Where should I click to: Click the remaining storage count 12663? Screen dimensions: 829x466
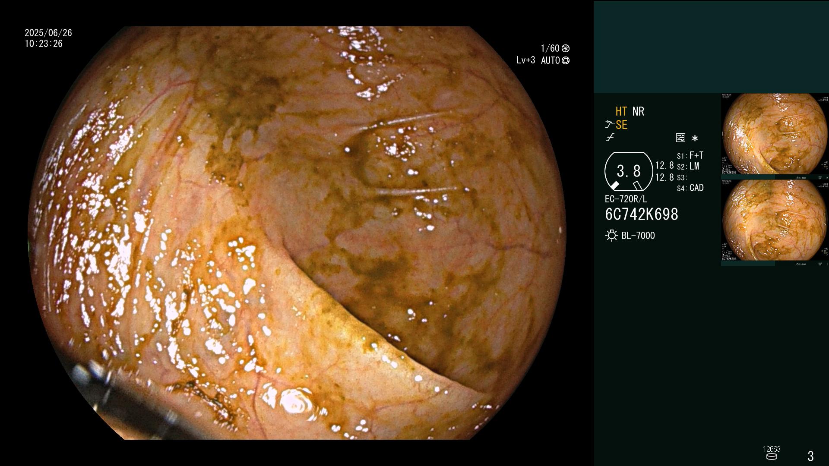coord(772,449)
